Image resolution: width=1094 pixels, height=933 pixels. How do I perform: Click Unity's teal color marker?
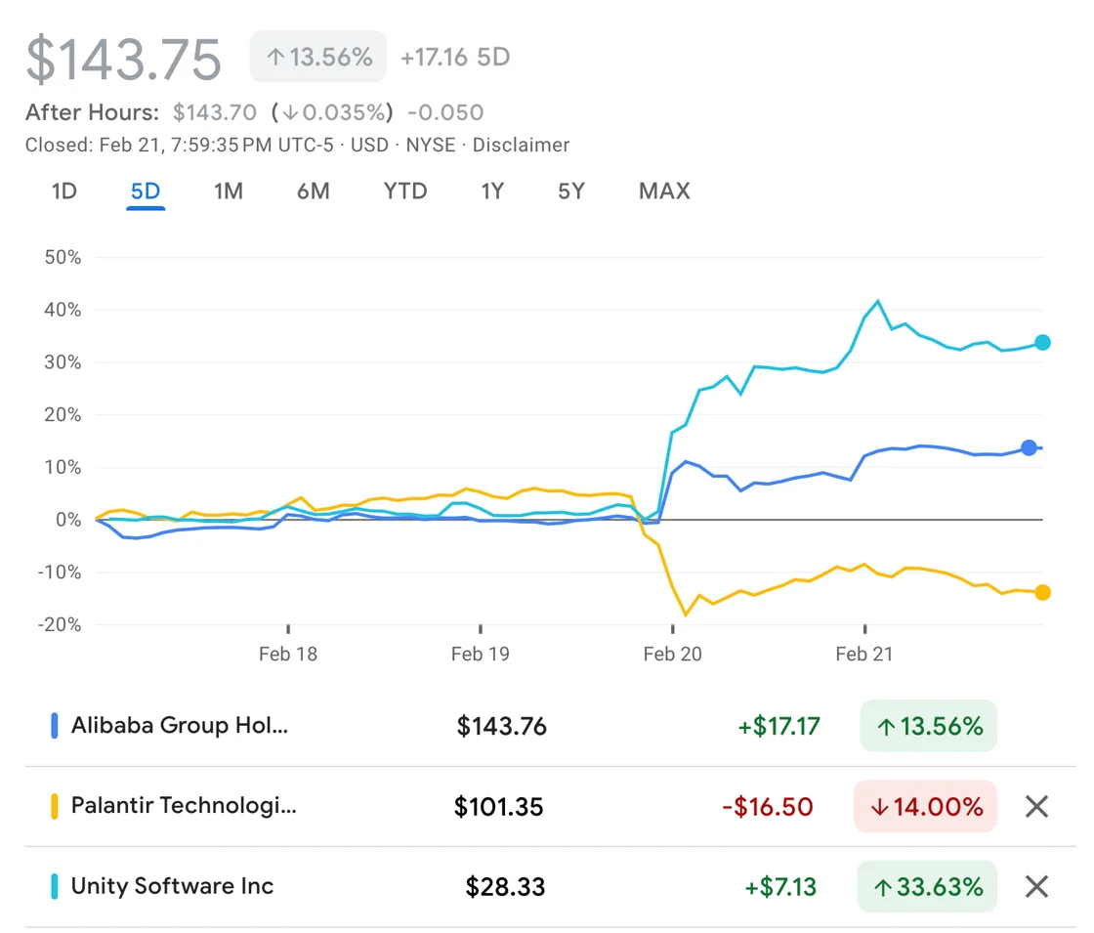pos(55,886)
